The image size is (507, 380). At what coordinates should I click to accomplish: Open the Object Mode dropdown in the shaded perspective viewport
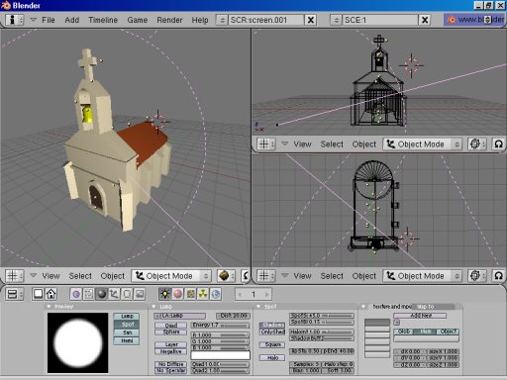(170, 276)
